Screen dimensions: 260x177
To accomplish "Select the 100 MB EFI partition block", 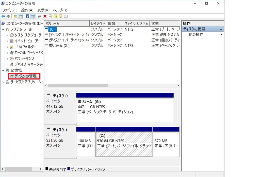I will (x=86, y=144).
